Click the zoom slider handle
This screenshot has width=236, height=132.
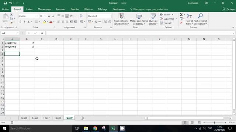(x=215, y=122)
